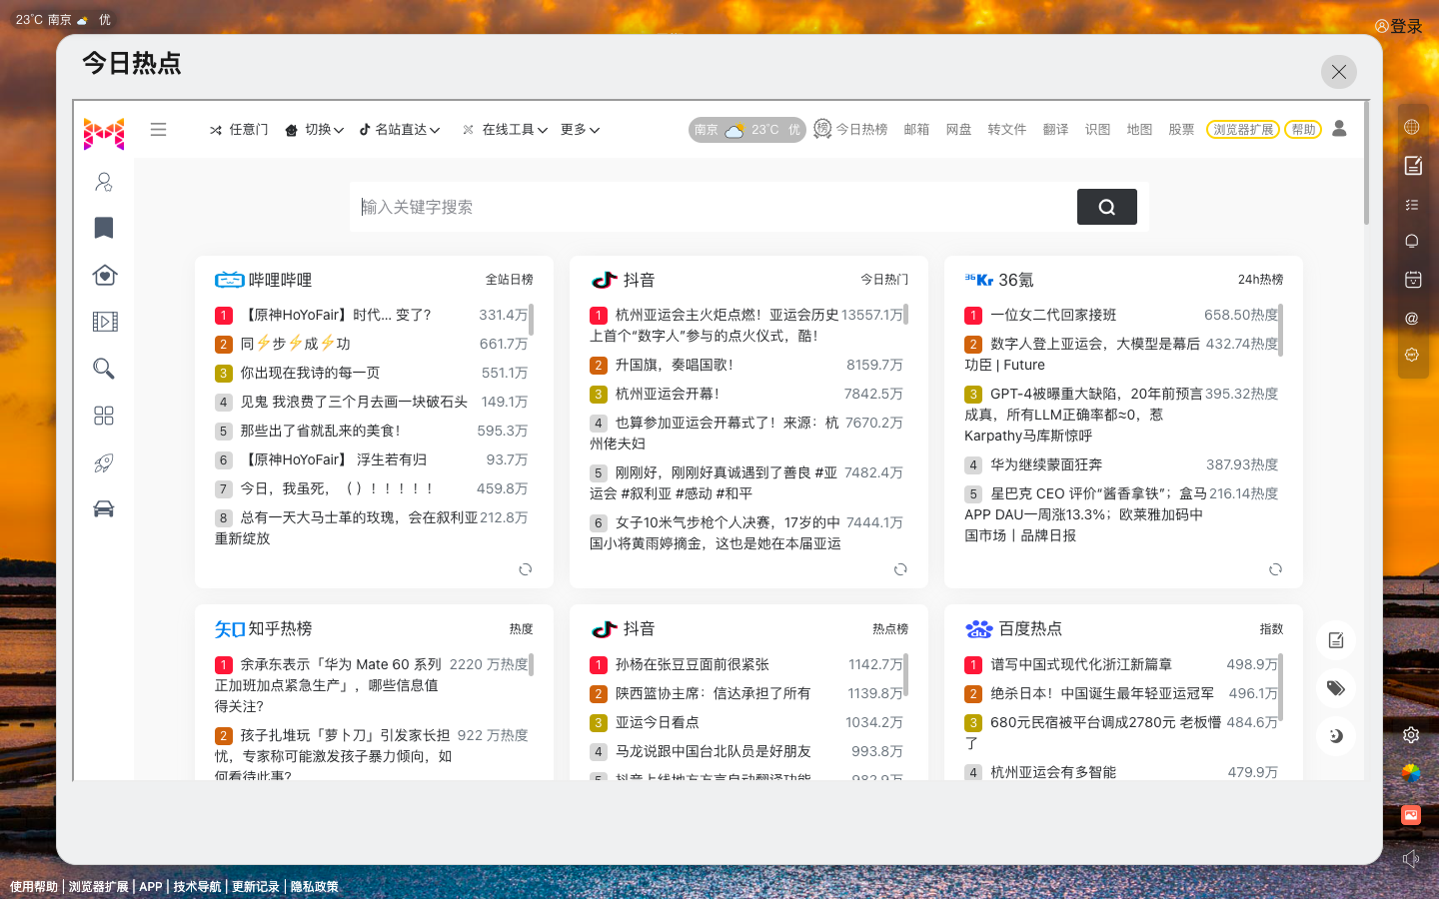The width and height of the screenshot is (1439, 899).
Task: Expand the 名站直达 dropdown
Action: (x=400, y=130)
